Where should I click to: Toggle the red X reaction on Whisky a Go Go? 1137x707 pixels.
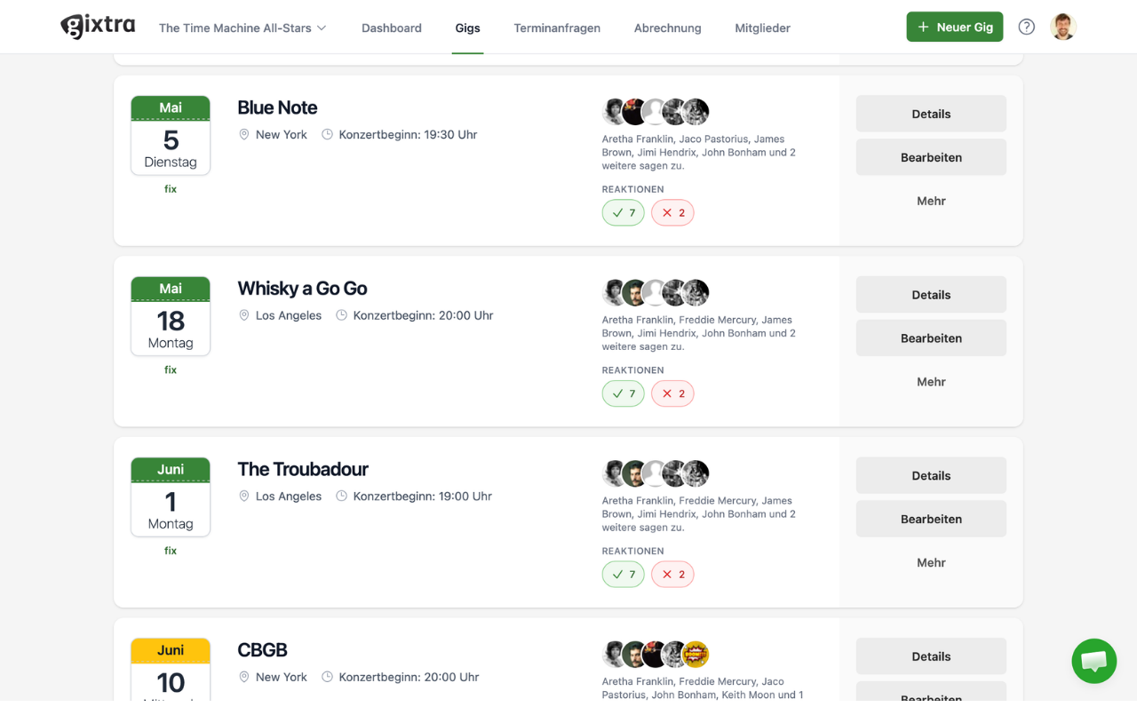pyautogui.click(x=672, y=393)
